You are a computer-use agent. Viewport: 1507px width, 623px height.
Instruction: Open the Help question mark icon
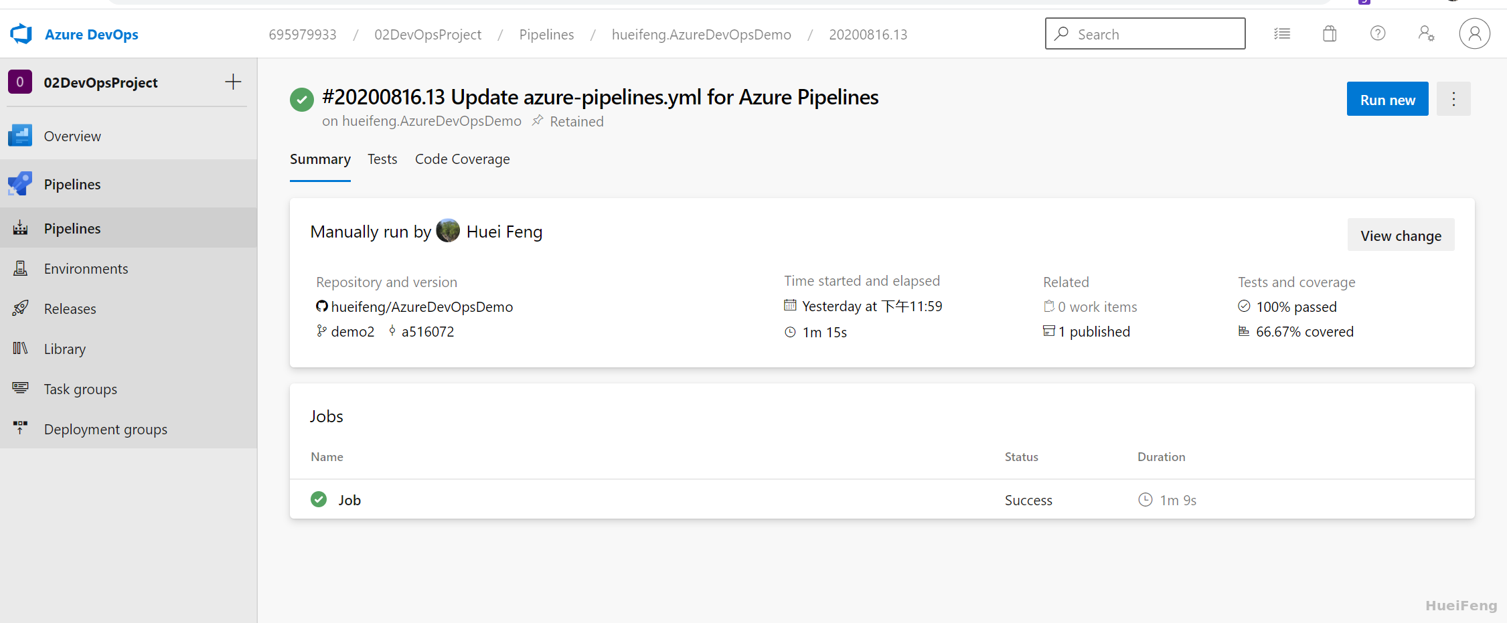1378,33
